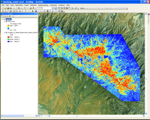Collapse the first_cover layer legend
Viewport: 150px width, 120px height.
click(4, 21)
